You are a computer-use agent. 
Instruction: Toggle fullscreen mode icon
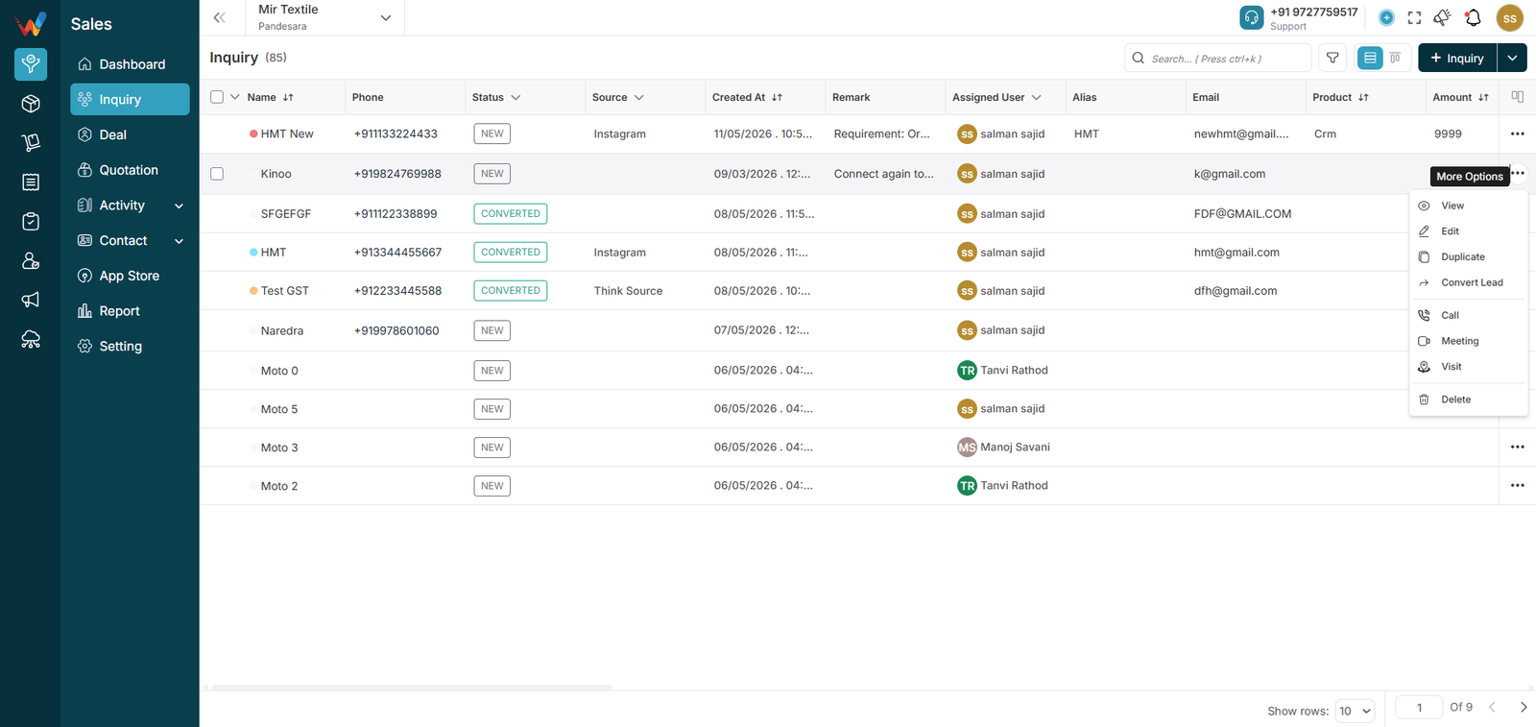1414,17
